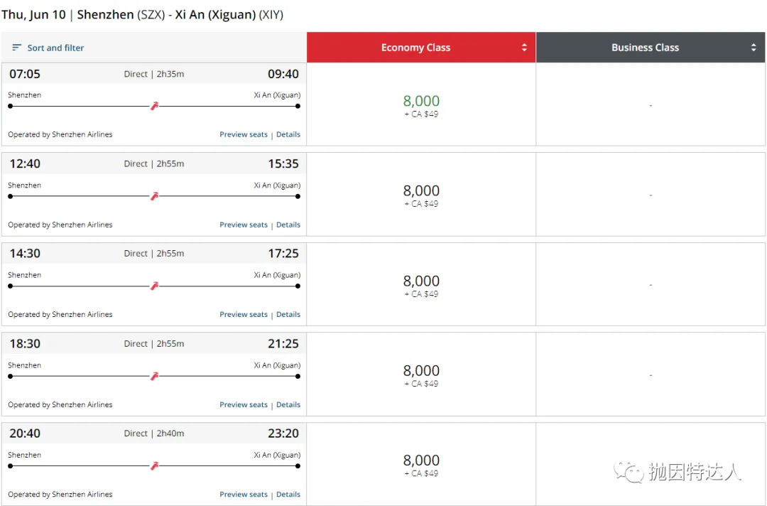Select economy fare for the 12:40 flight
Image resolution: width=767 pixels, height=506 pixels.
[x=421, y=194]
